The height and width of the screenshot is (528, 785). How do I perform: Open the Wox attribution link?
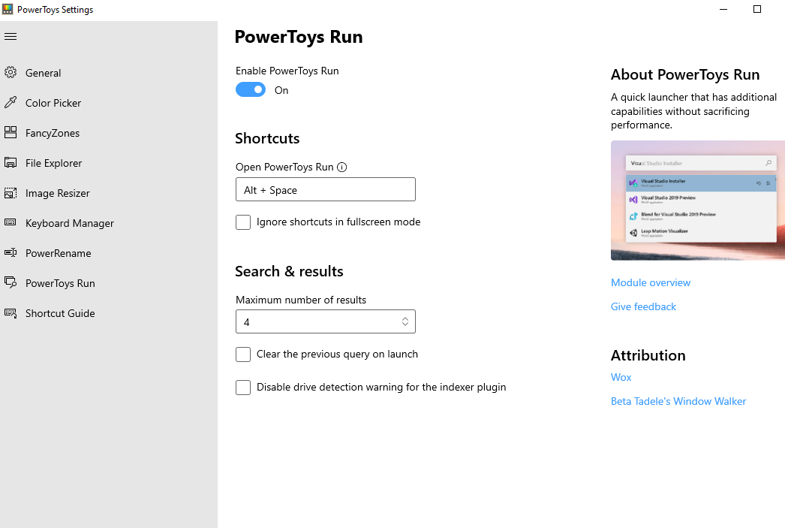coord(621,377)
